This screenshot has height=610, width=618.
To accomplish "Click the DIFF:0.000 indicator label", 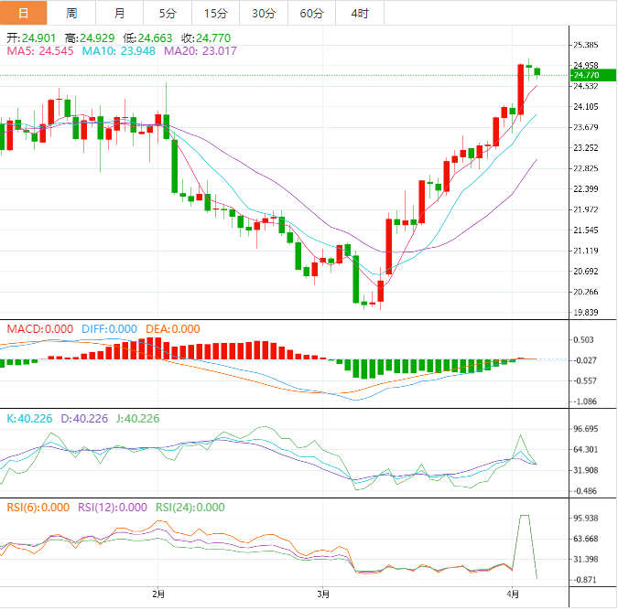I will [x=109, y=329].
